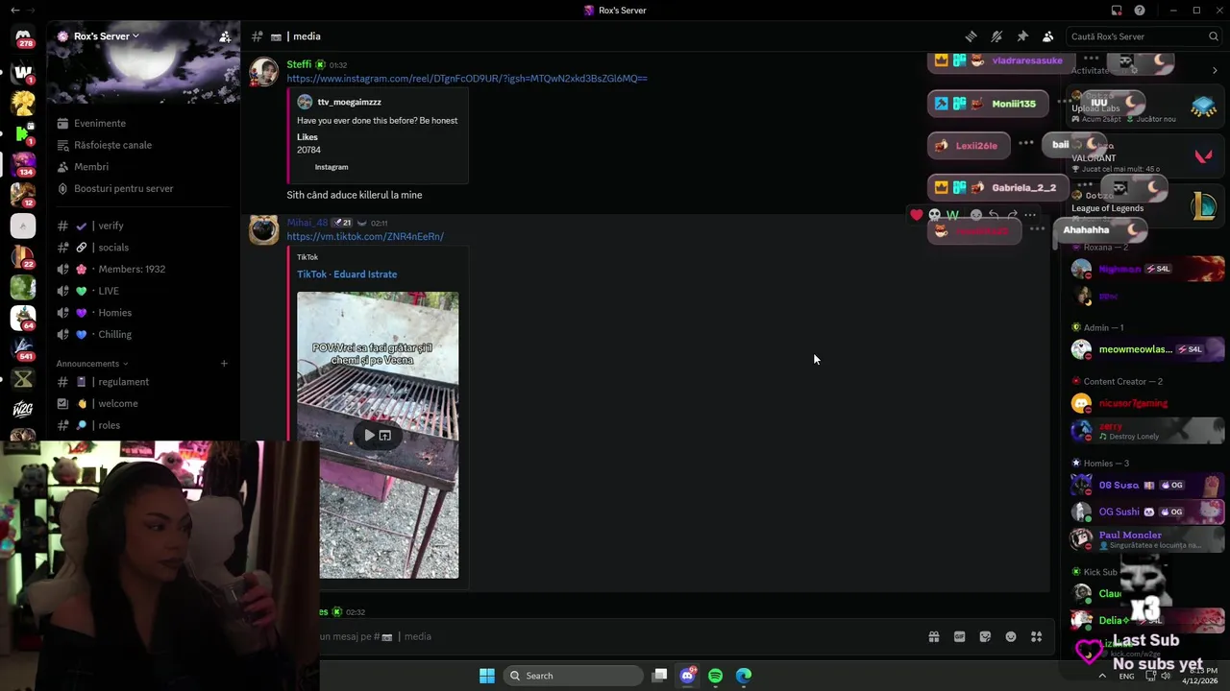Open VALORANT activity card

[x=1144, y=157]
